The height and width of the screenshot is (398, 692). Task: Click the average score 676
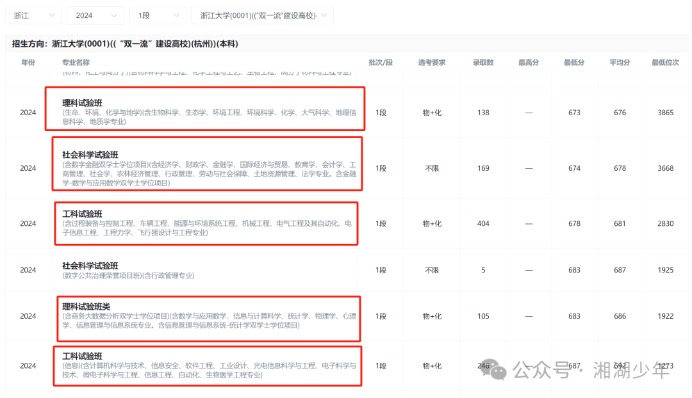pyautogui.click(x=620, y=113)
